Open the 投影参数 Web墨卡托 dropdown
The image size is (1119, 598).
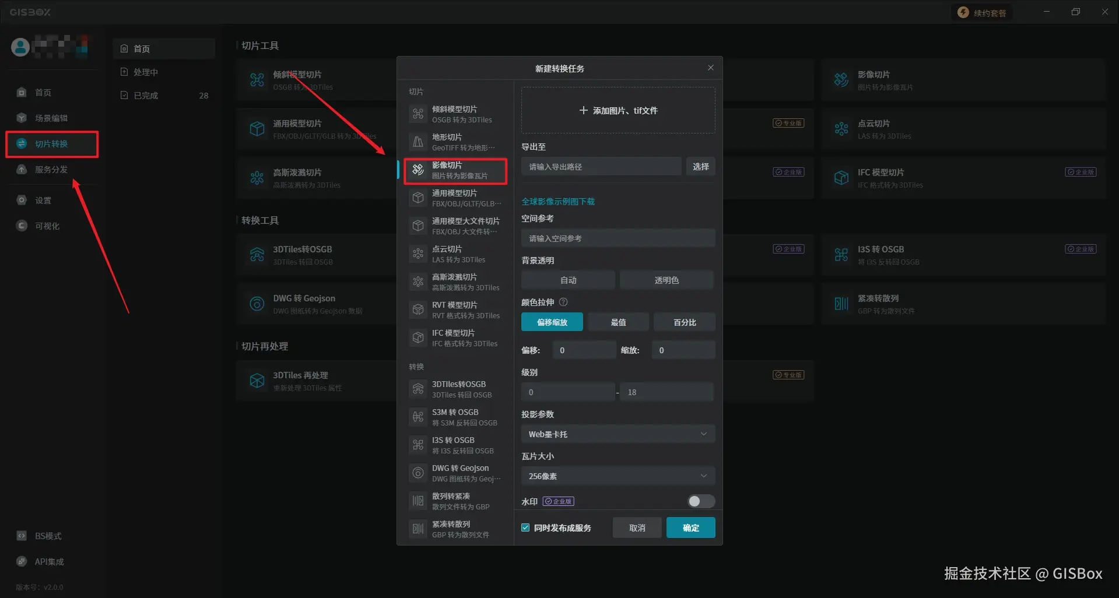pyautogui.click(x=618, y=434)
